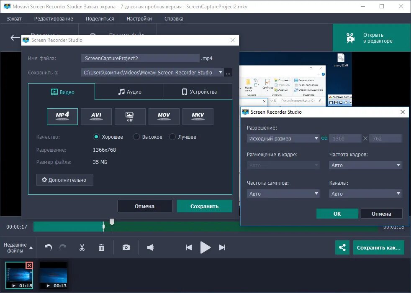Select the MOV format icon
411x293 pixels.
pyautogui.click(x=164, y=117)
